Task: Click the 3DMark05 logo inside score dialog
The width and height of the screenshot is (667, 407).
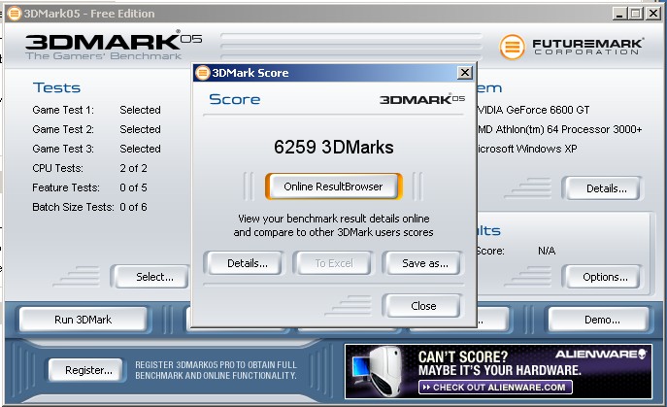Action: [x=422, y=99]
